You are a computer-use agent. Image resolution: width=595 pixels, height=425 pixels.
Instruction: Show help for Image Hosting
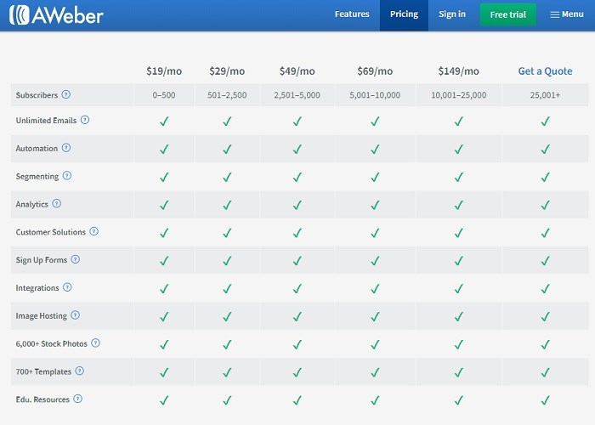(x=75, y=315)
